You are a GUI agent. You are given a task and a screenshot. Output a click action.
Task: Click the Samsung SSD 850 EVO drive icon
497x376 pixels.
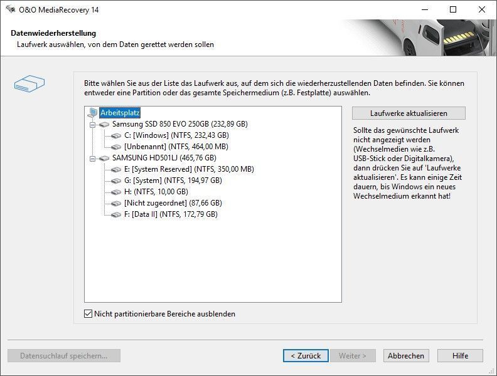(x=104, y=124)
